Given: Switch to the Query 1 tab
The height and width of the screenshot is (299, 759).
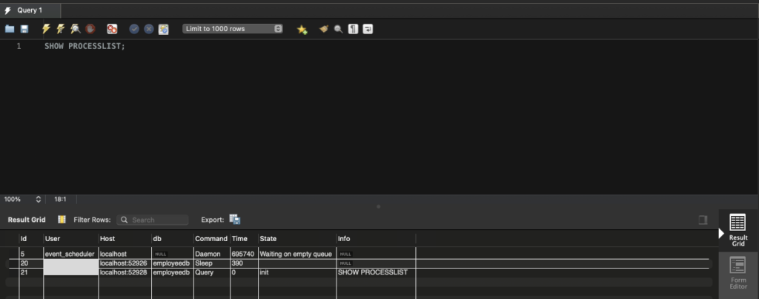Looking at the screenshot, I should (30, 10).
